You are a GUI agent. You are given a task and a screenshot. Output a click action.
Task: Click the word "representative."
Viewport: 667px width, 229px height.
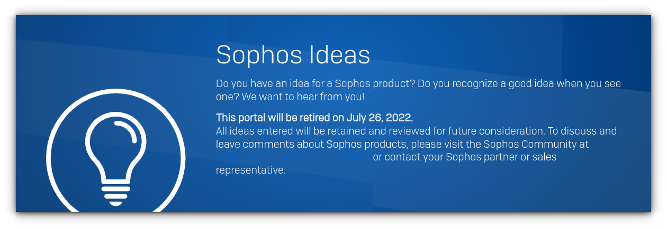click(250, 170)
